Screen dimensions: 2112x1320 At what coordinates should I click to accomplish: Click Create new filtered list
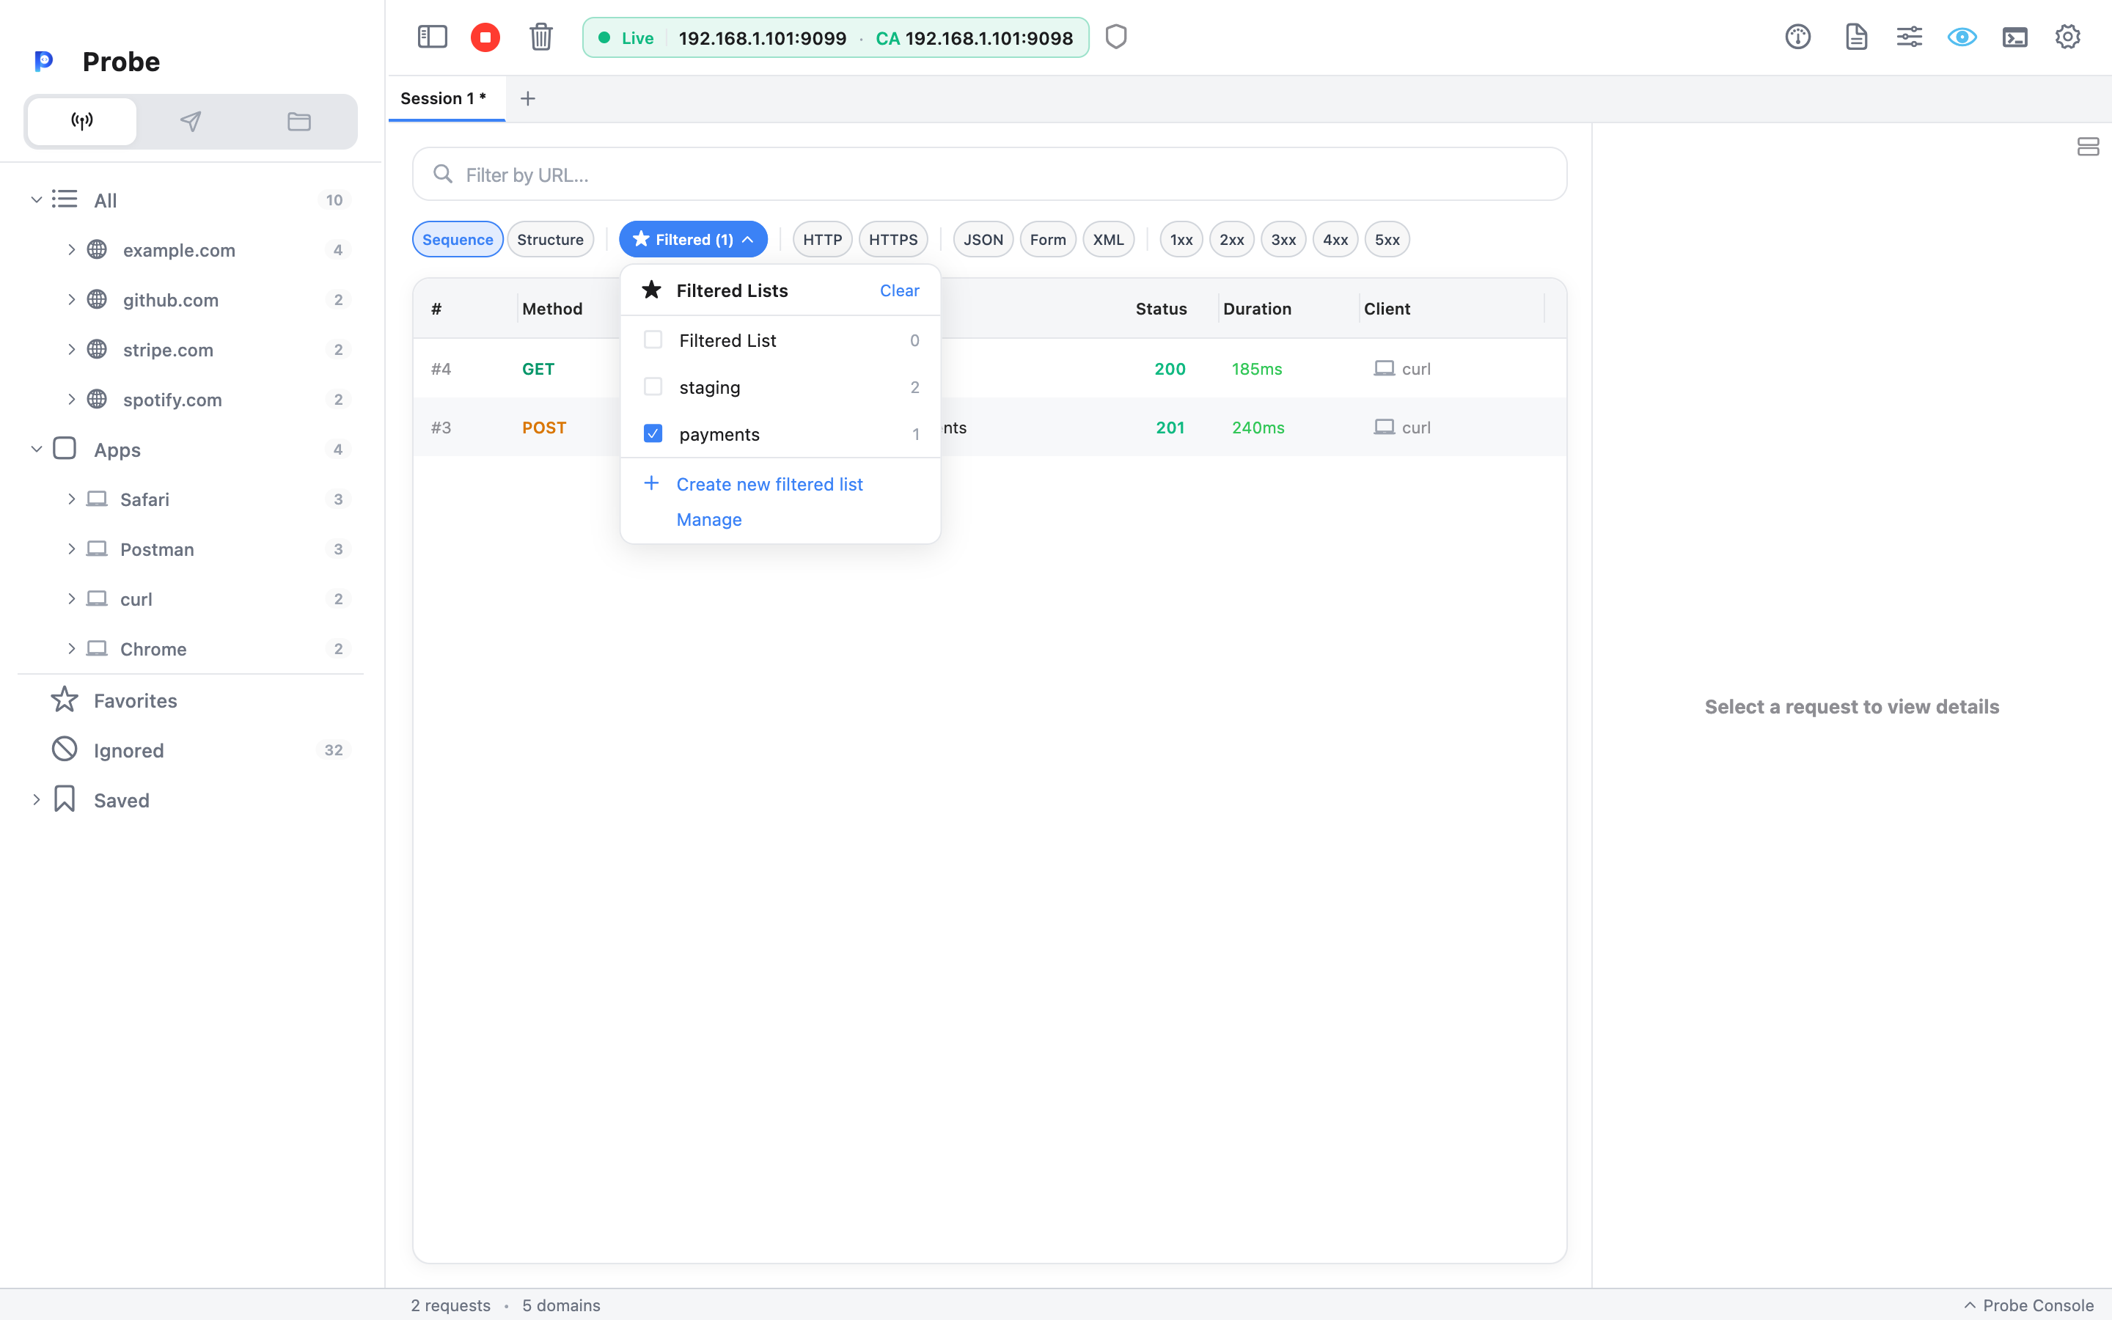click(769, 484)
